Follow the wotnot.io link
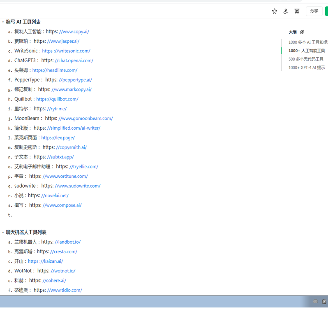 pos(63,271)
